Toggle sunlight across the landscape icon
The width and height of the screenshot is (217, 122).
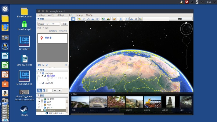(108, 19)
